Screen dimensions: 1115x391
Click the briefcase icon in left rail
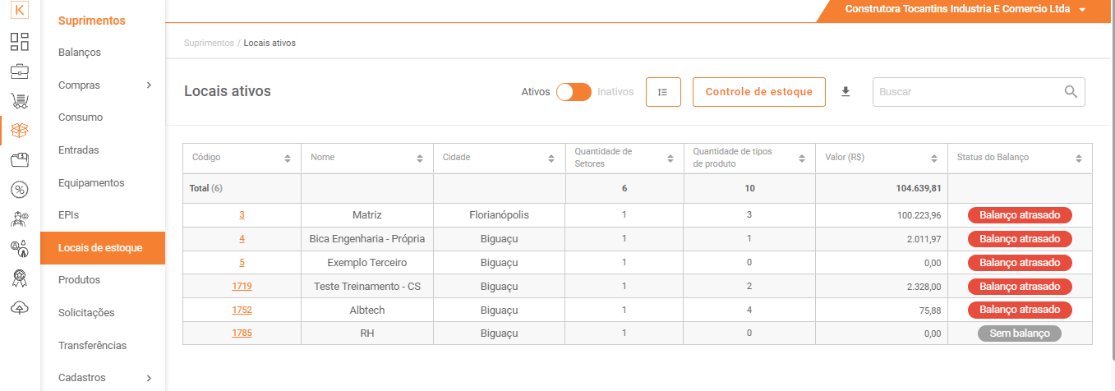coord(20,71)
